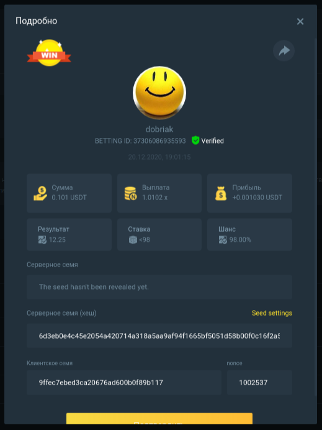Select the server seed hash field
Screen dimensions: 322x430
159,336
